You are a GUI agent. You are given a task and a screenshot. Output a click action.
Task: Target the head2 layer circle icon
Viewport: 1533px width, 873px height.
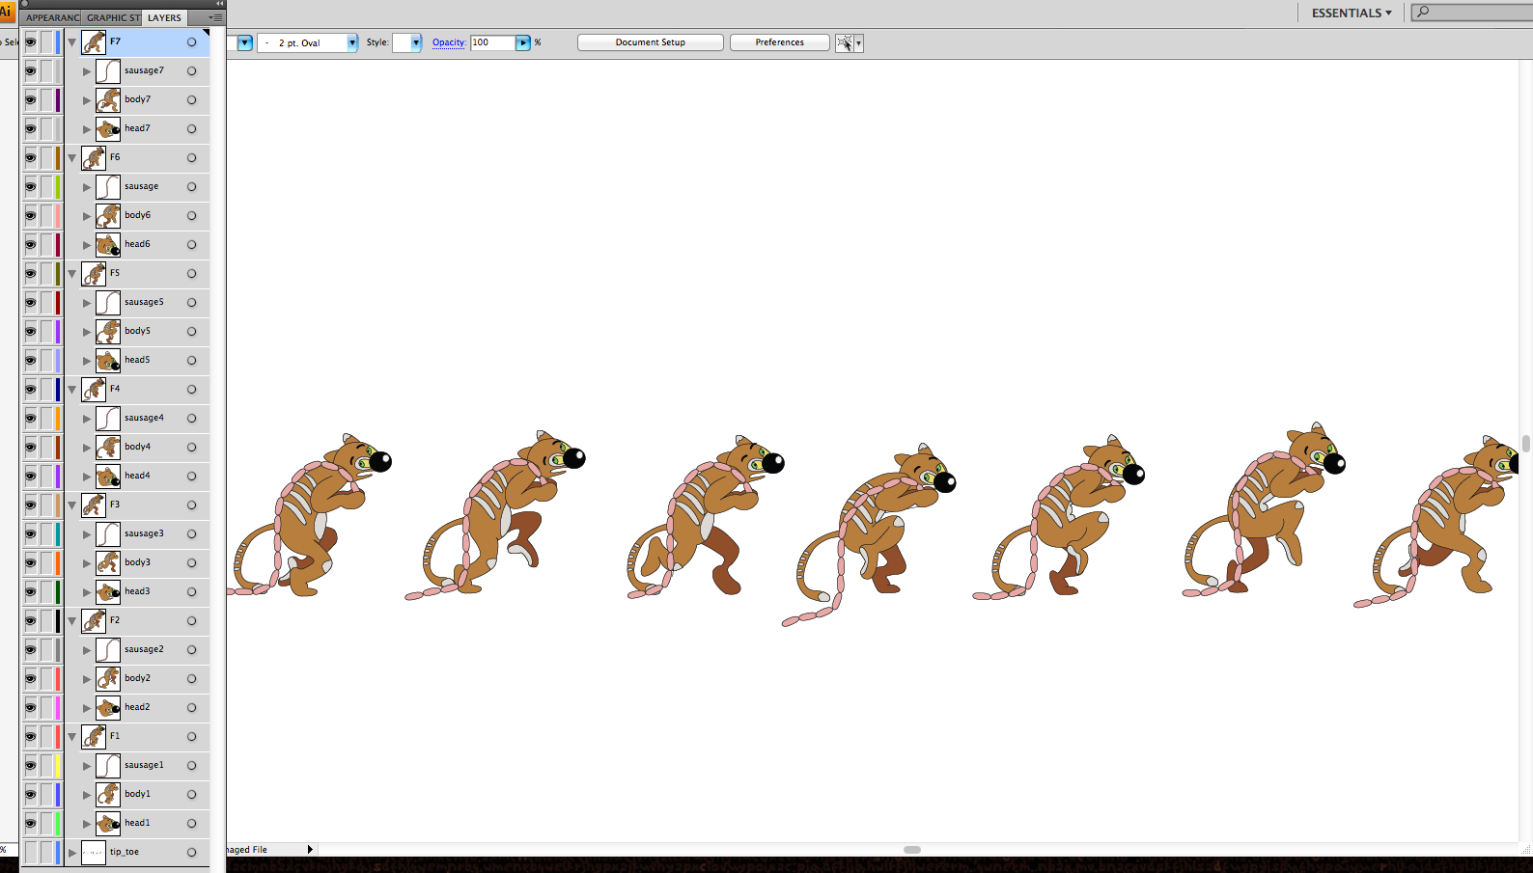point(192,708)
